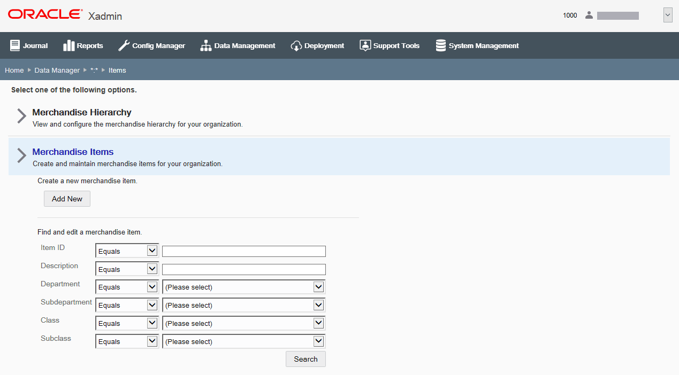Open the Department value dropdown
679x375 pixels.
click(x=244, y=287)
